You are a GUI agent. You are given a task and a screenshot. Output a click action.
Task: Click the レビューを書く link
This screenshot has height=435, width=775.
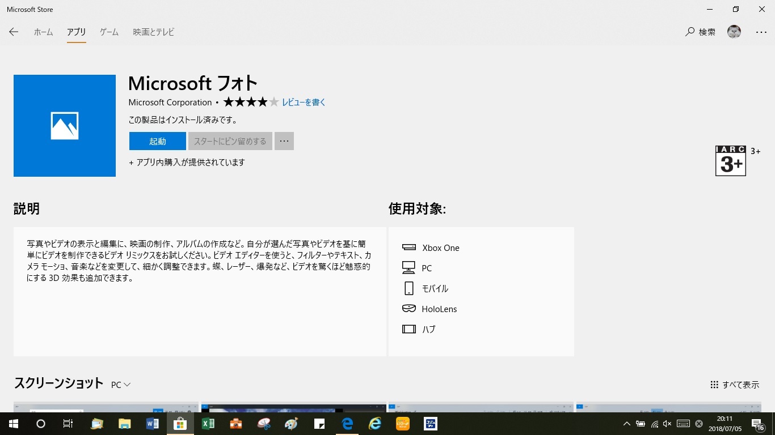point(304,103)
